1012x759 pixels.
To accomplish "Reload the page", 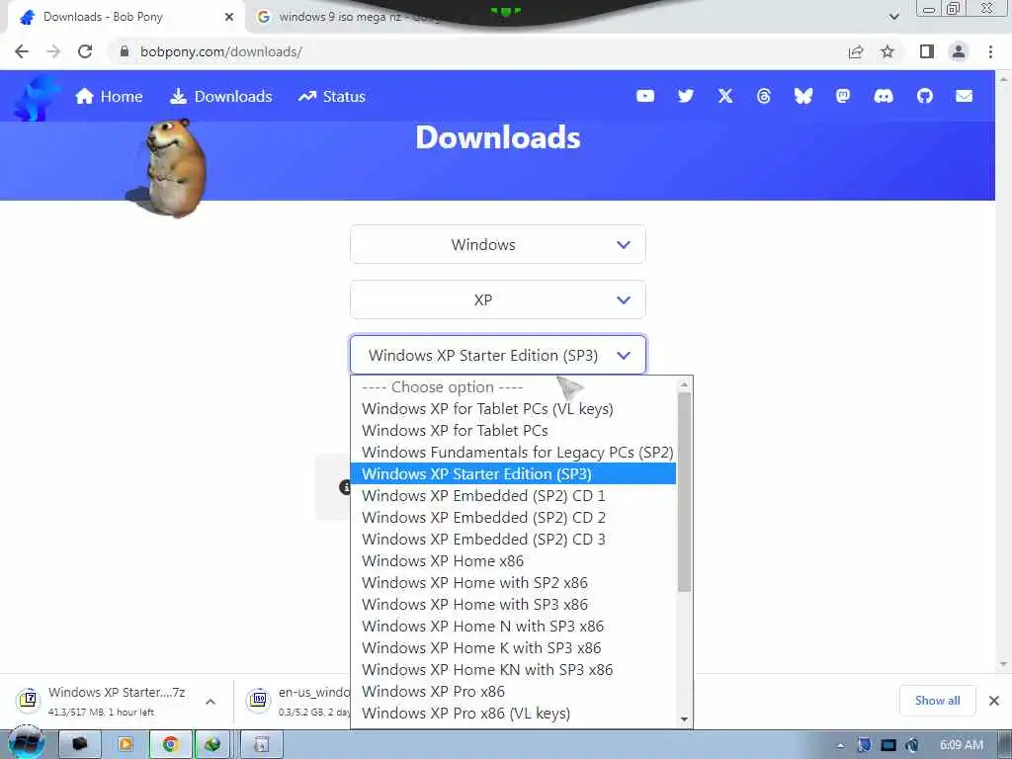I will (x=85, y=51).
